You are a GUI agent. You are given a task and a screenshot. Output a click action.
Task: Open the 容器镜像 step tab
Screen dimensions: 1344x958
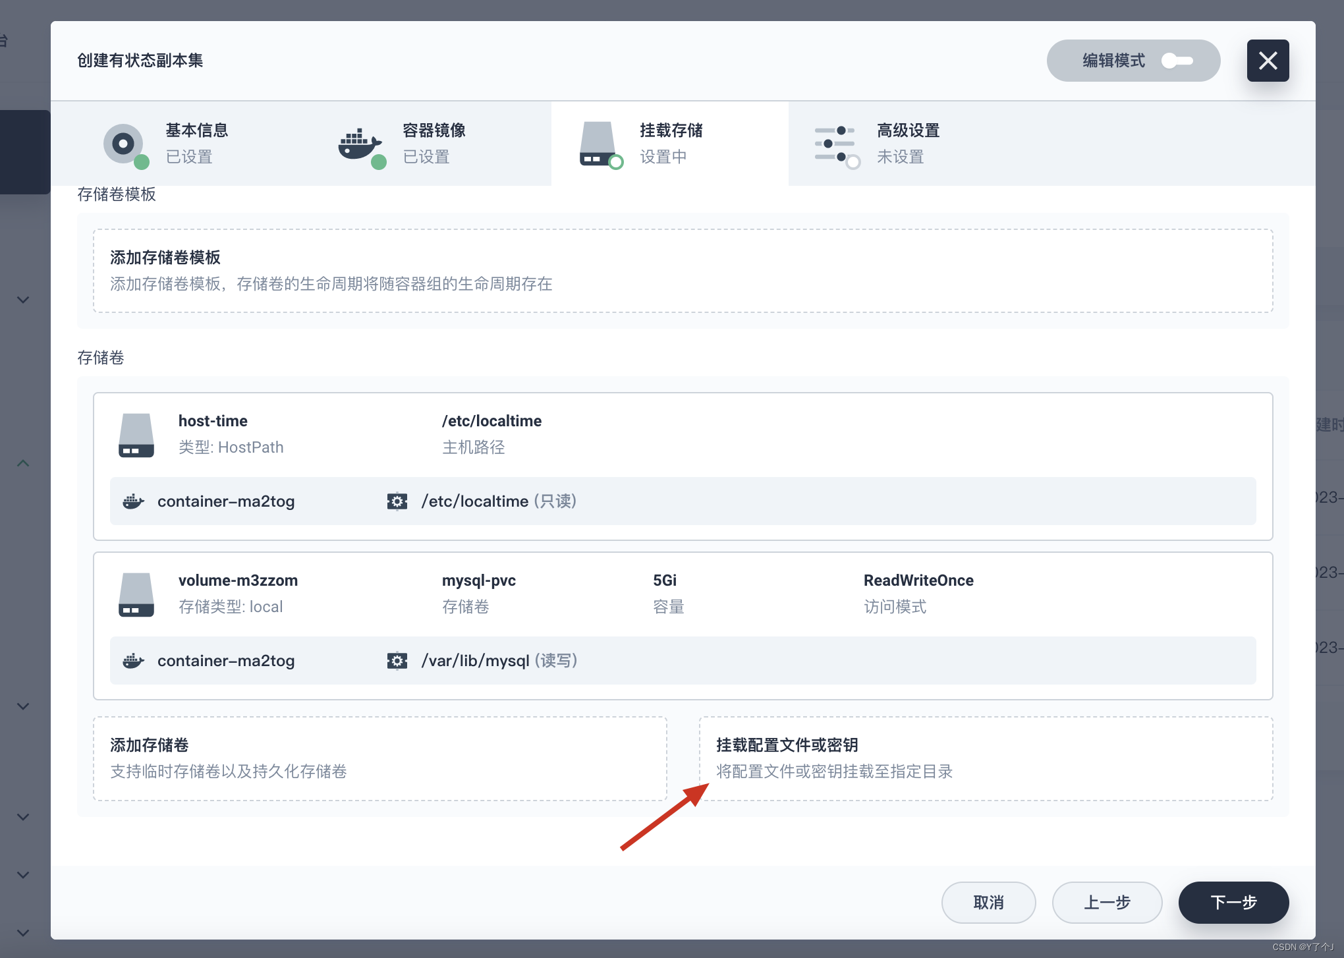pyautogui.click(x=433, y=143)
